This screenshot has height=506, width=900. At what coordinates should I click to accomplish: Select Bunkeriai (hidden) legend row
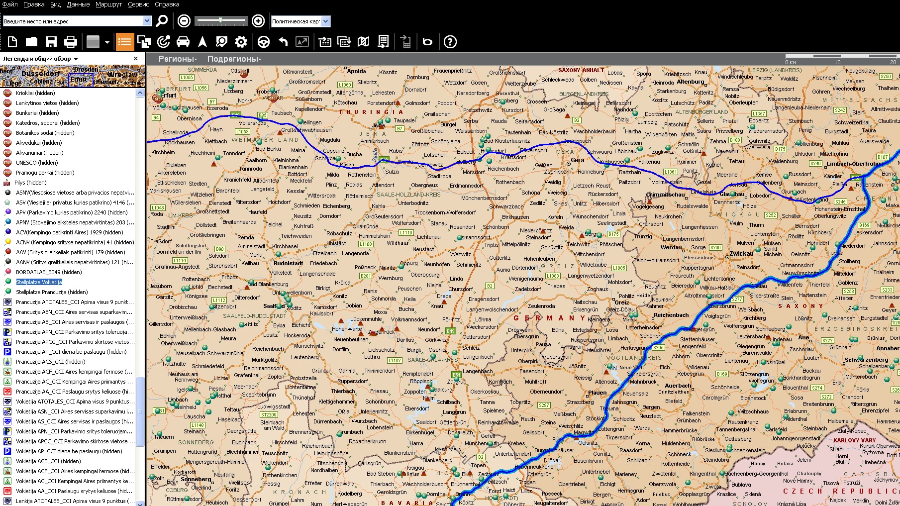point(37,113)
